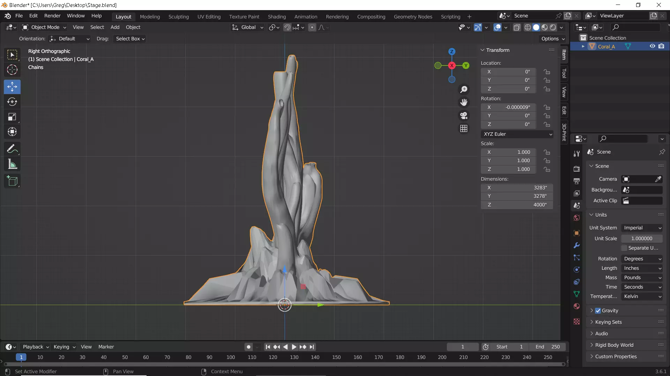Open the Object Mode dropdown
670x376 pixels.
coord(44,27)
